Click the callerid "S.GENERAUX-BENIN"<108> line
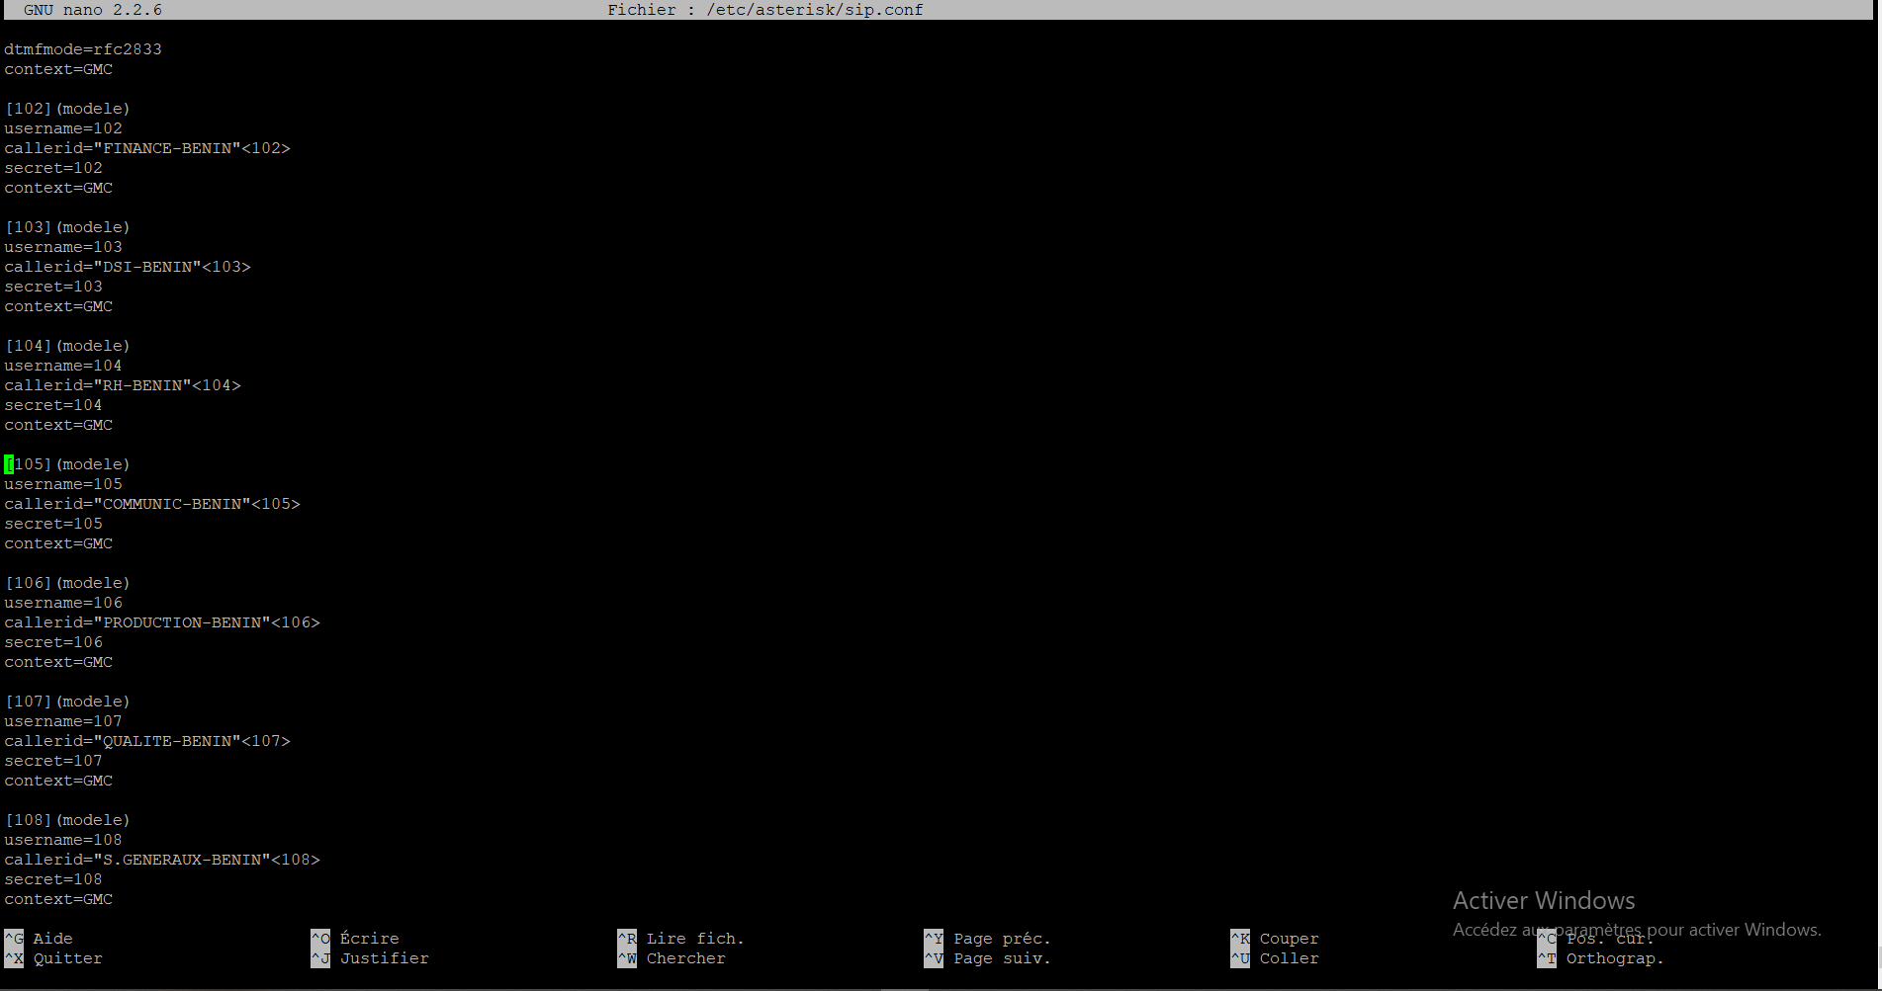 (162, 860)
